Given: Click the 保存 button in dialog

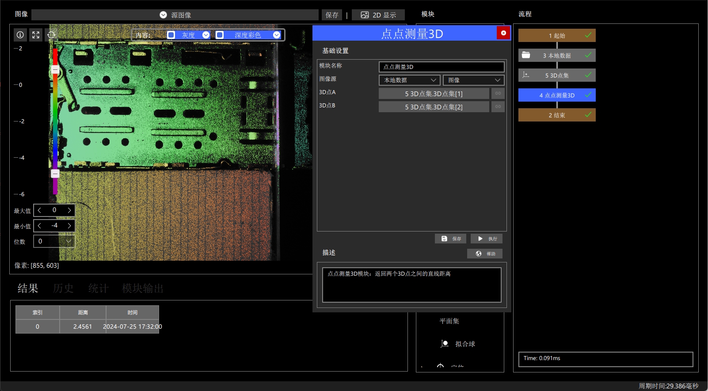Looking at the screenshot, I should tap(450, 239).
